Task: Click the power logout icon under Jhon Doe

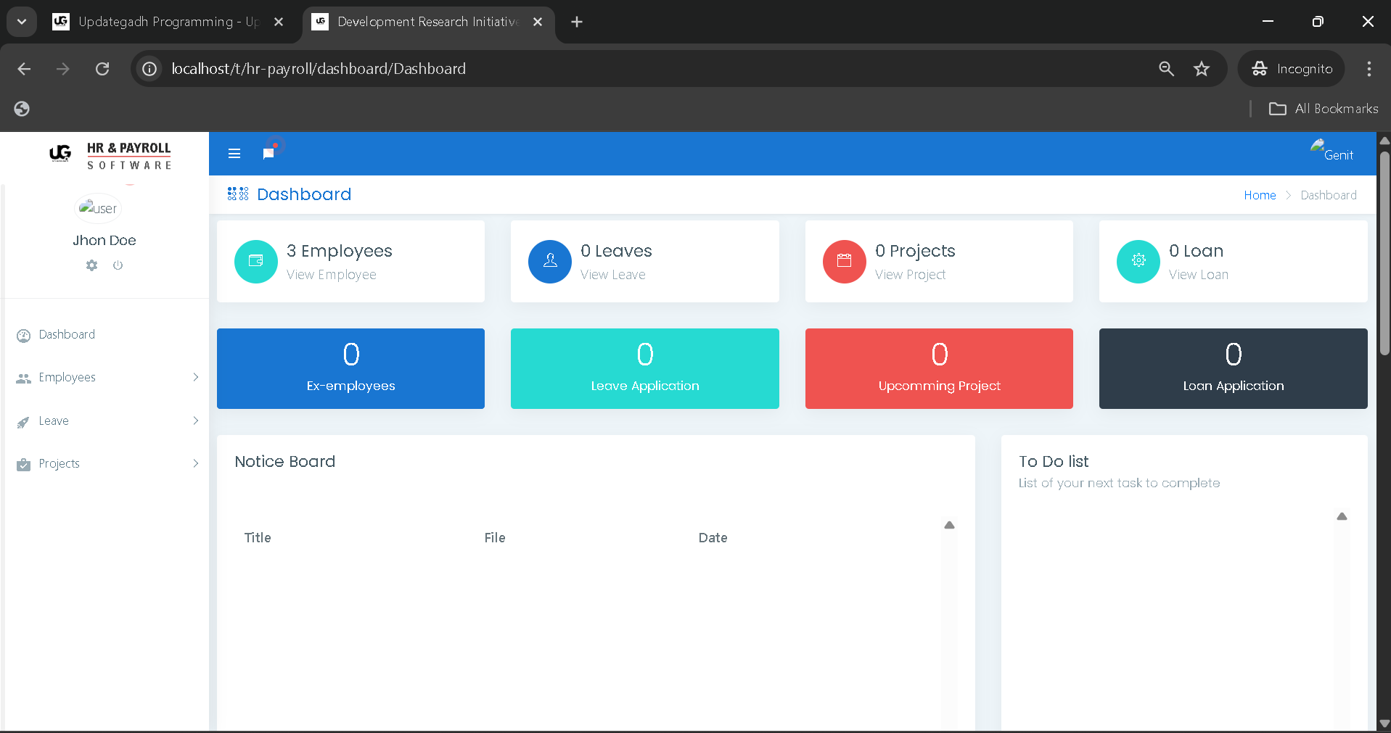Action: [118, 265]
